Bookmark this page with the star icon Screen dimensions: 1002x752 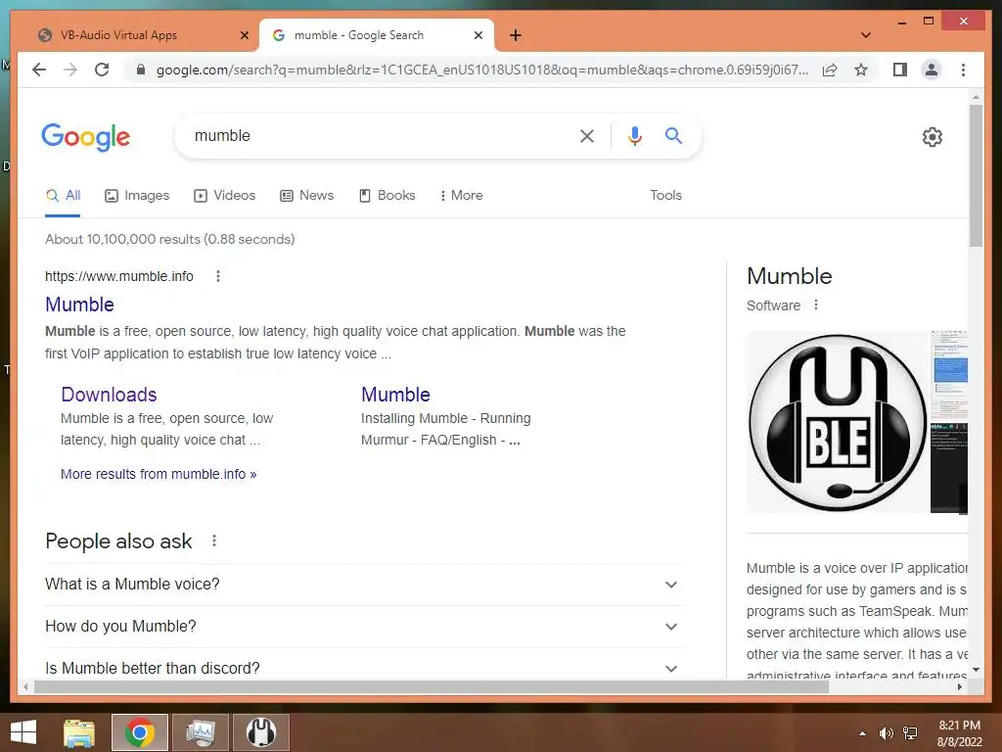click(x=861, y=70)
